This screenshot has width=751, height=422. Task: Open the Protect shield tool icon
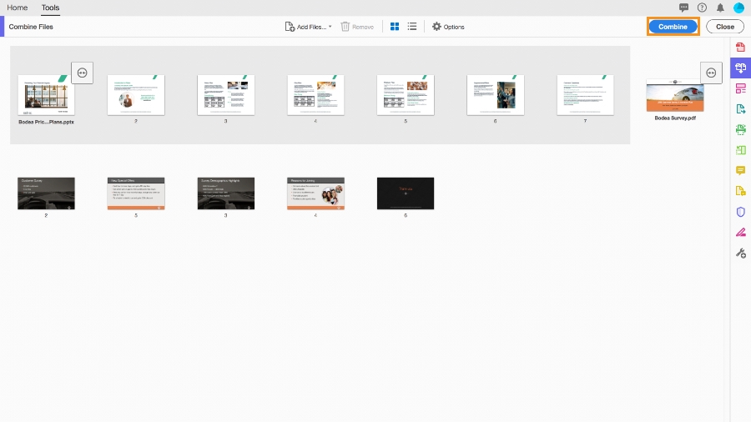coord(740,212)
